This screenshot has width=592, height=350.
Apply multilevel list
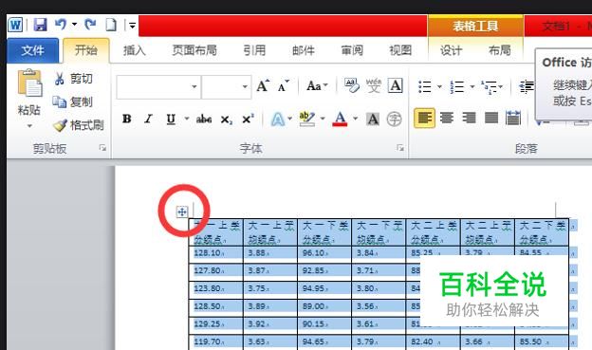tap(489, 86)
